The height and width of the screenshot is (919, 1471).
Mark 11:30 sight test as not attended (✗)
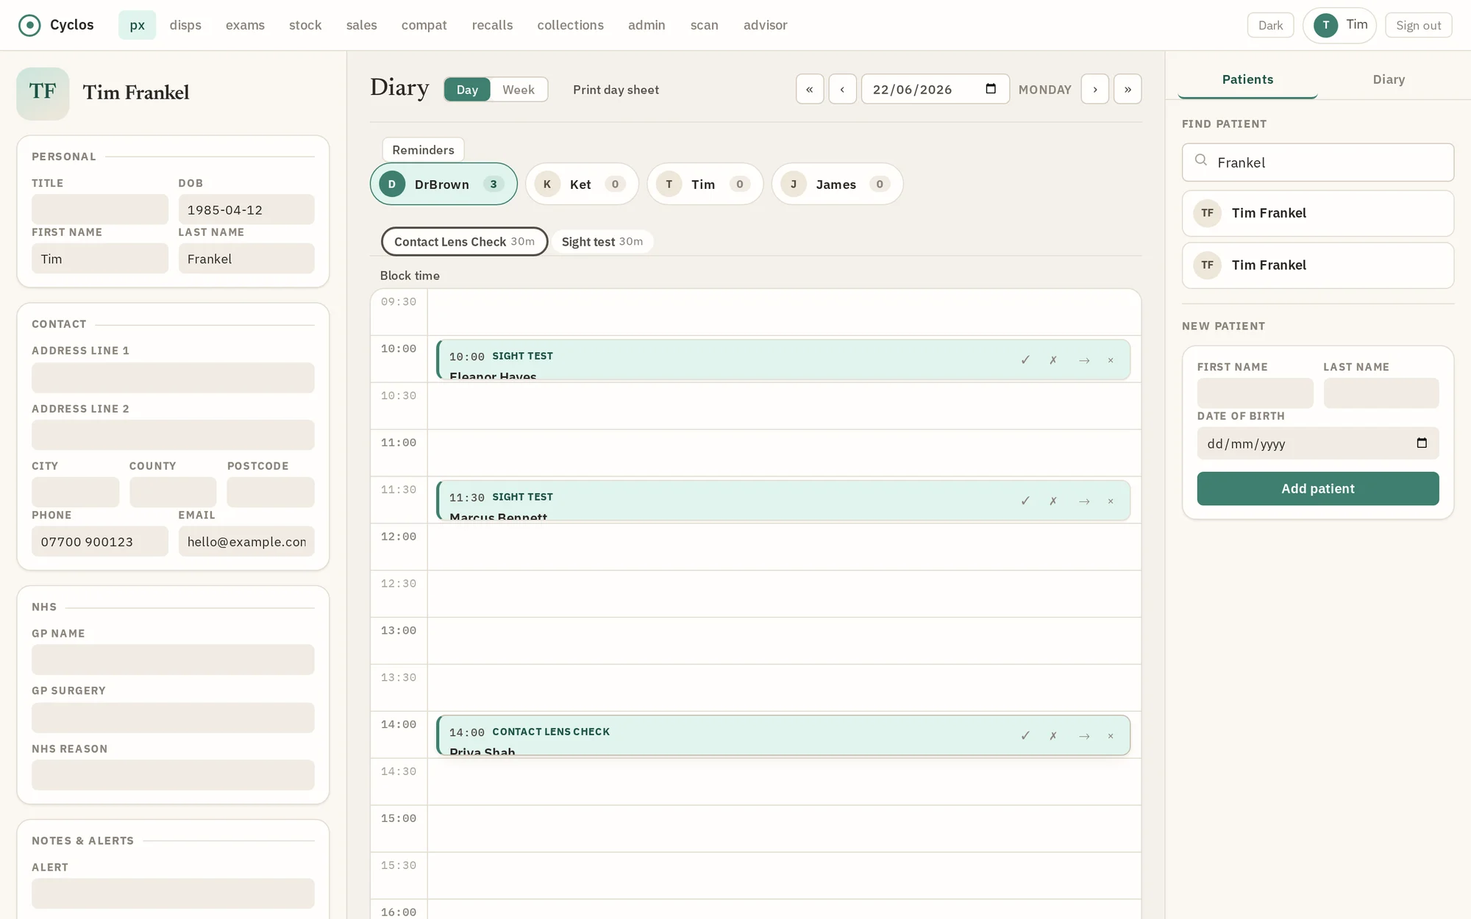coord(1053,501)
